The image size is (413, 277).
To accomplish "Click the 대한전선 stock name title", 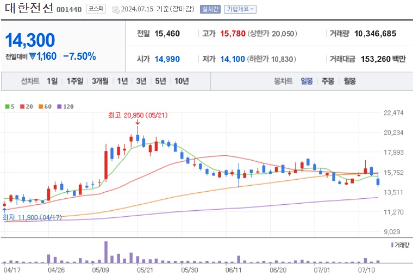I will tap(29, 8).
